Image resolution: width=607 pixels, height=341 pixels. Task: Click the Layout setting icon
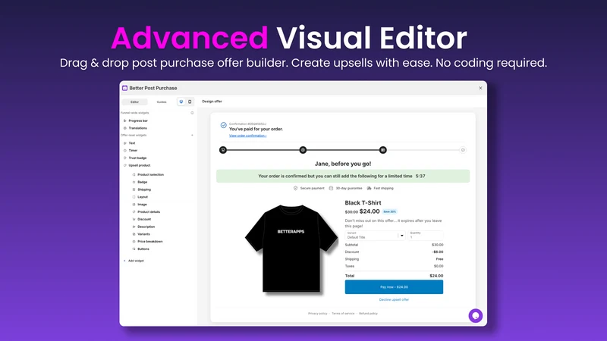pos(134,197)
